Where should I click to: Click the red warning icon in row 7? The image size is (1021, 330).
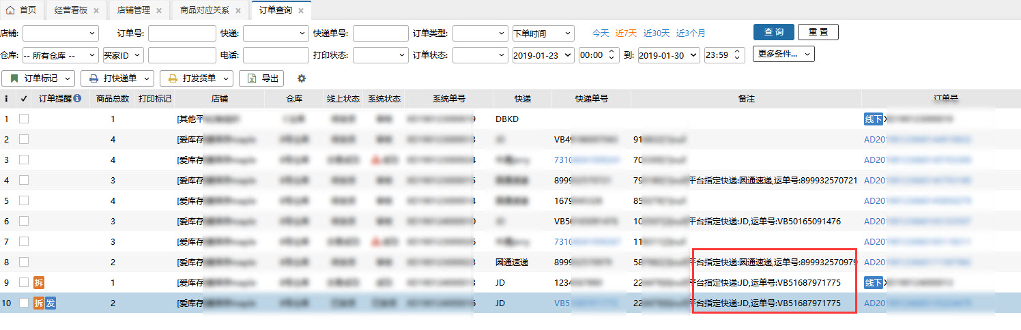click(375, 241)
